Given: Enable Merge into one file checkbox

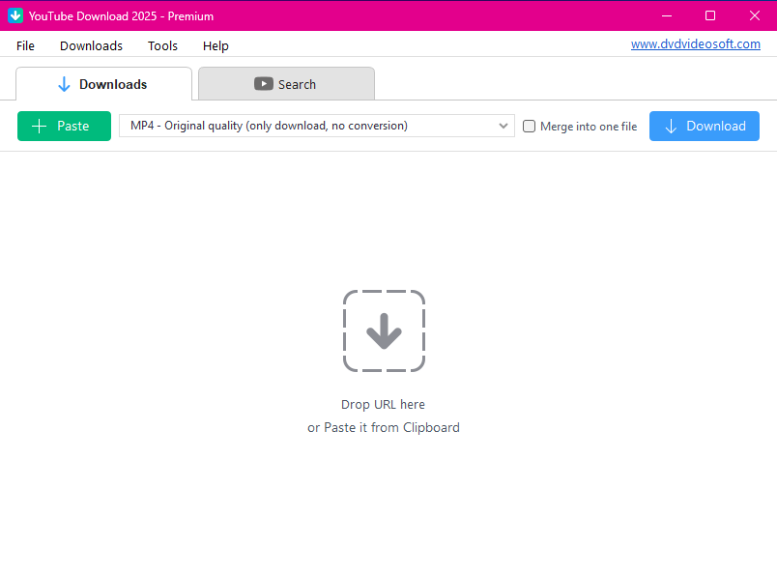Looking at the screenshot, I should (x=530, y=127).
